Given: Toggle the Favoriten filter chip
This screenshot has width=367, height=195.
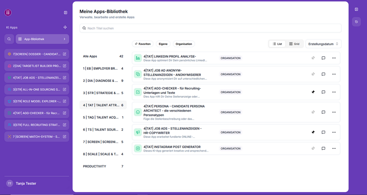Looking at the screenshot, I should pyautogui.click(x=143, y=44).
